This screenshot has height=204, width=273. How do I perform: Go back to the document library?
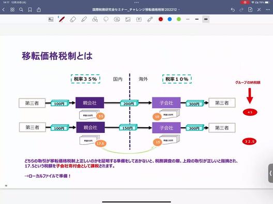[x=4, y=10]
